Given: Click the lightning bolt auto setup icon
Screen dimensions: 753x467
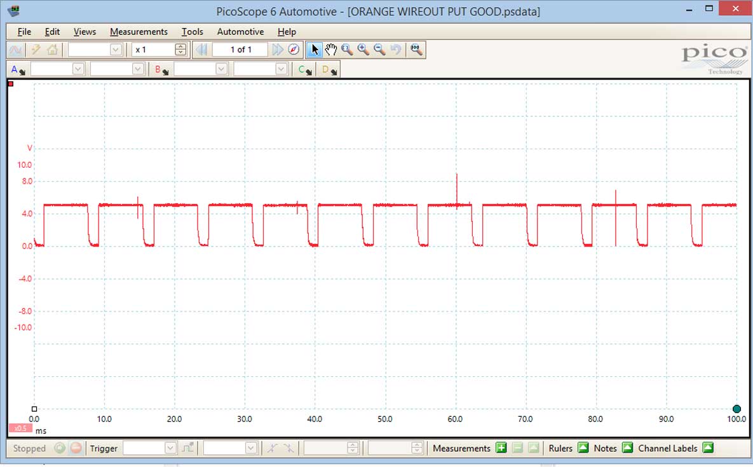Looking at the screenshot, I should pyautogui.click(x=36, y=50).
